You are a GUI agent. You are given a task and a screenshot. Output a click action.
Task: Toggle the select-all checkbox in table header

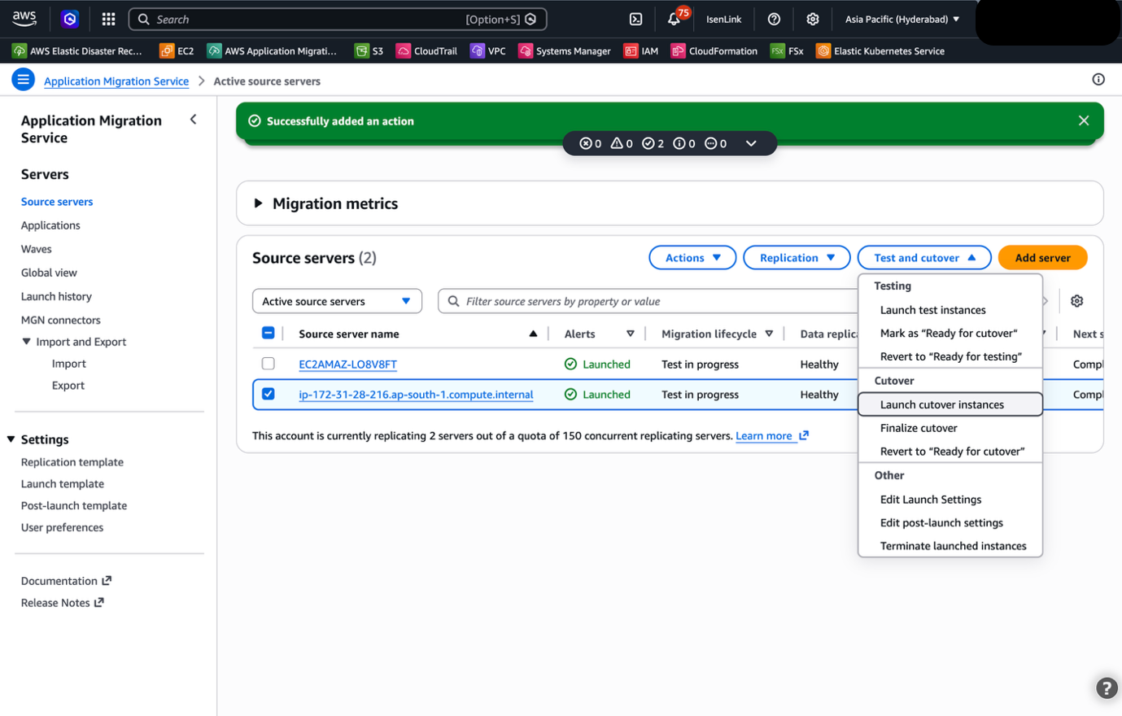click(x=268, y=333)
